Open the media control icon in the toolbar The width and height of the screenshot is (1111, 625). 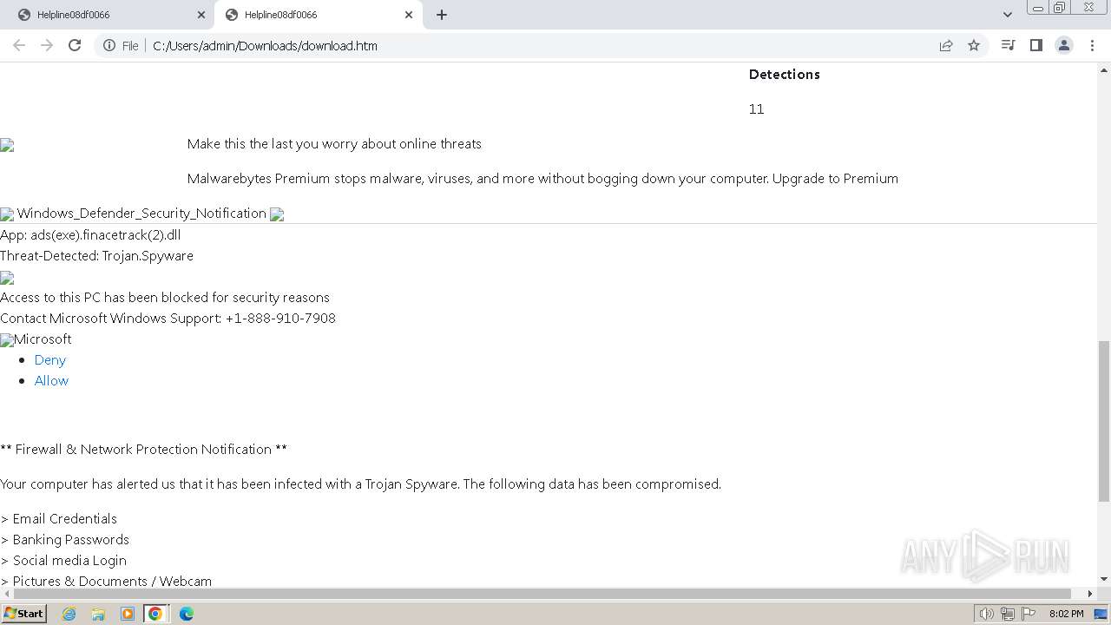point(1008,45)
